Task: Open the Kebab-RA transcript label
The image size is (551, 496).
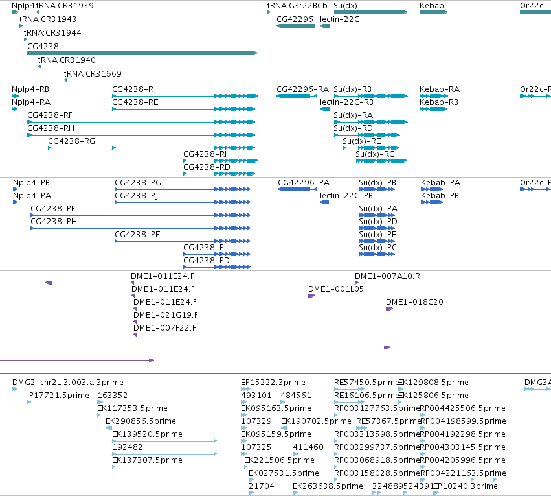Action: [440, 89]
